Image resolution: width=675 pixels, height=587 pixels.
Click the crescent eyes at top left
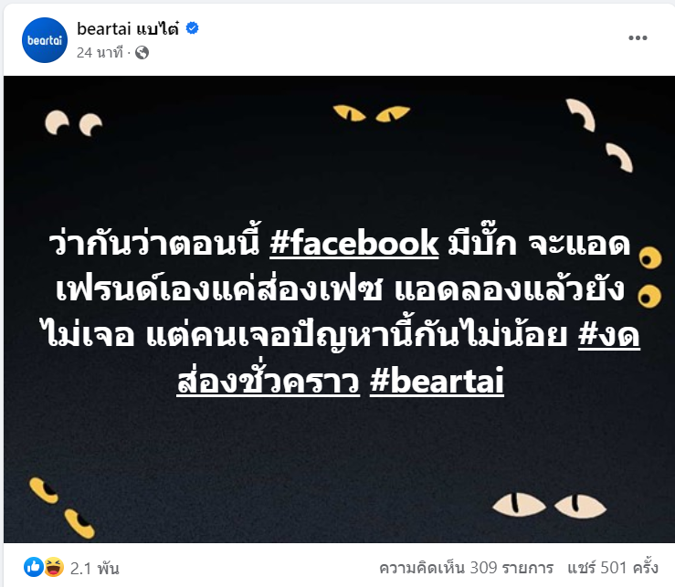[74, 122]
